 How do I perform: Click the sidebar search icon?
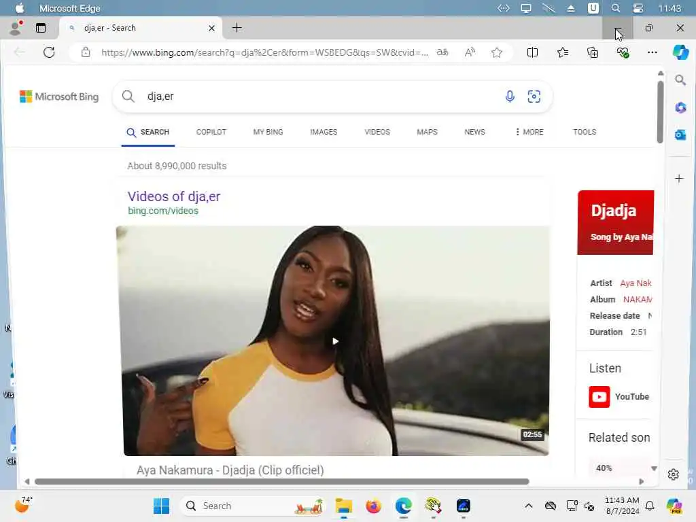[x=680, y=80]
